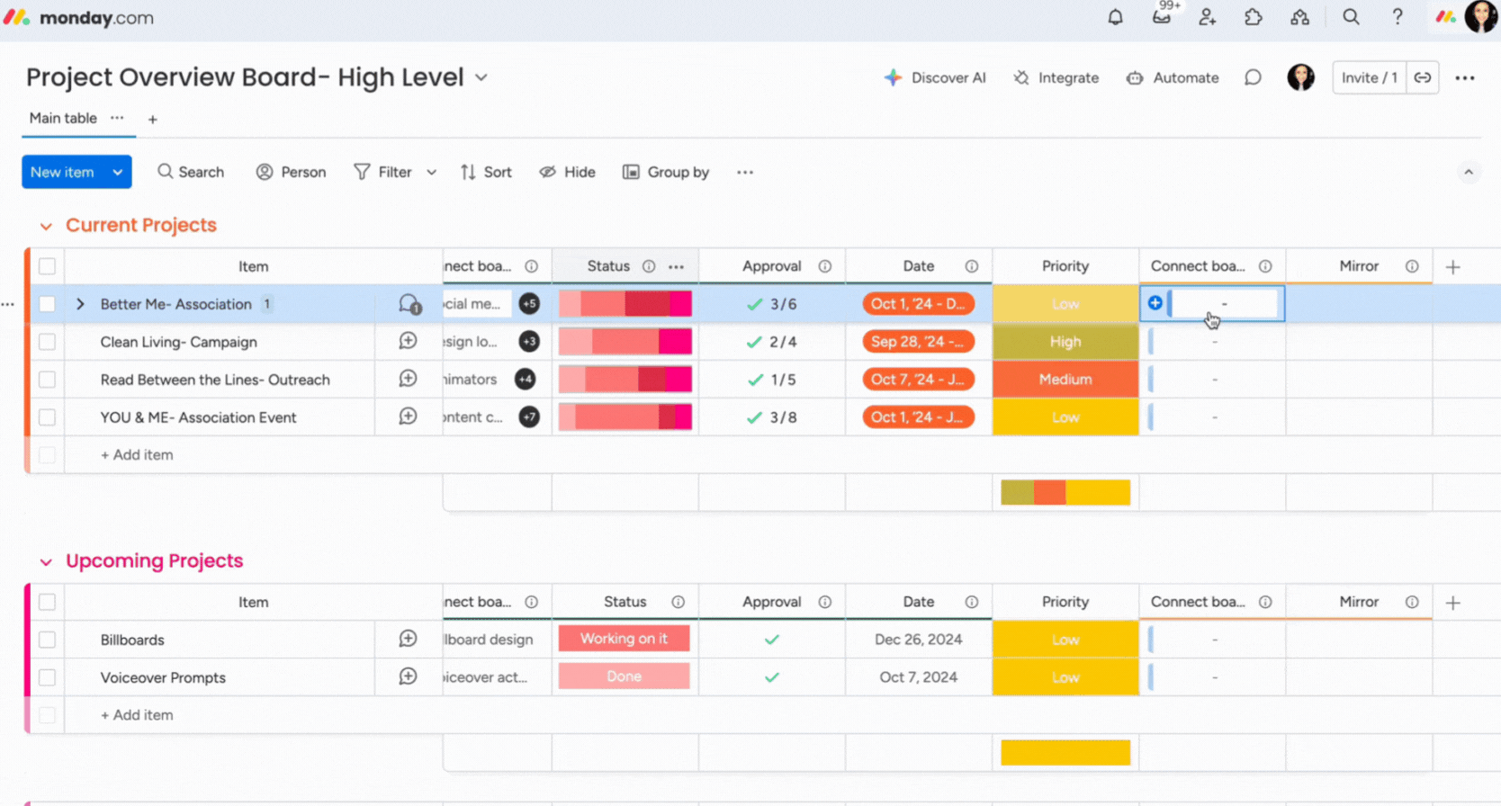Check the Read Between the Lines- Outreach row
1501x806 pixels.
pos(47,380)
